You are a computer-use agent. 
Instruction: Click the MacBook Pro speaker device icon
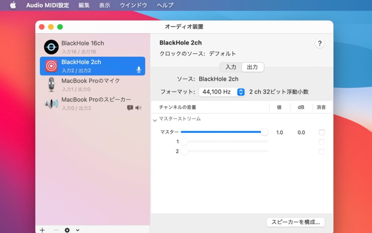pos(51,104)
